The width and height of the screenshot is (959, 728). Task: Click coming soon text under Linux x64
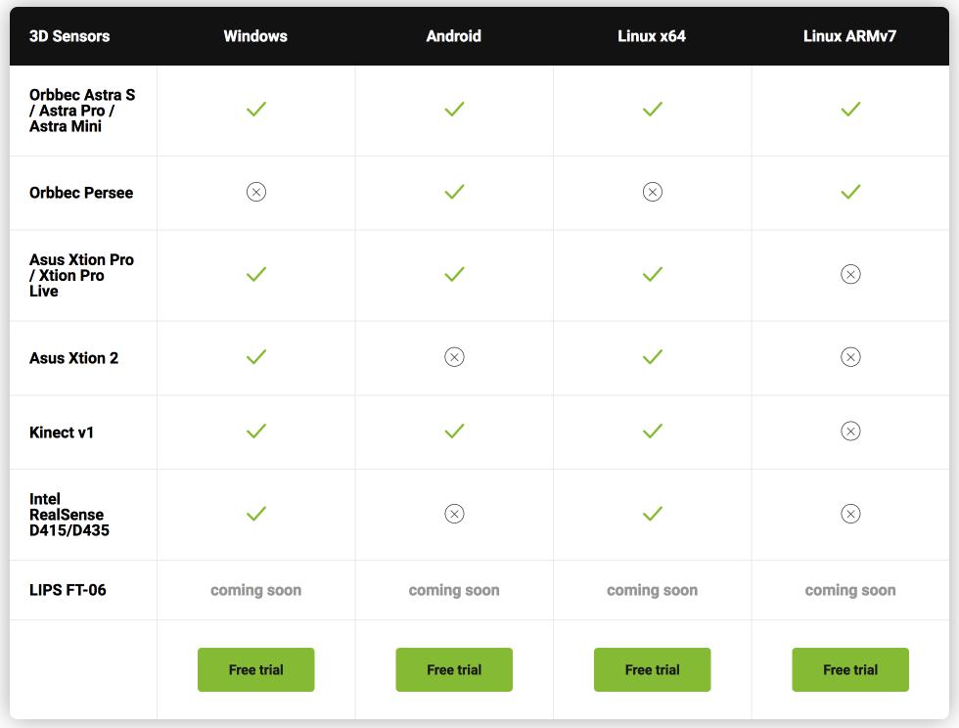(x=652, y=590)
